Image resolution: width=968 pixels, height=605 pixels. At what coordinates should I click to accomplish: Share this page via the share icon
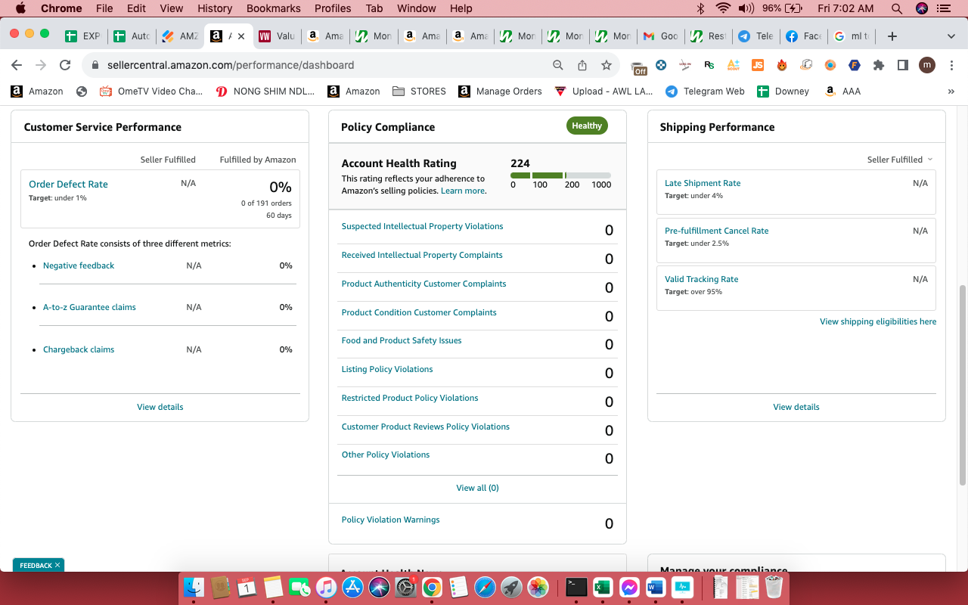(582, 65)
